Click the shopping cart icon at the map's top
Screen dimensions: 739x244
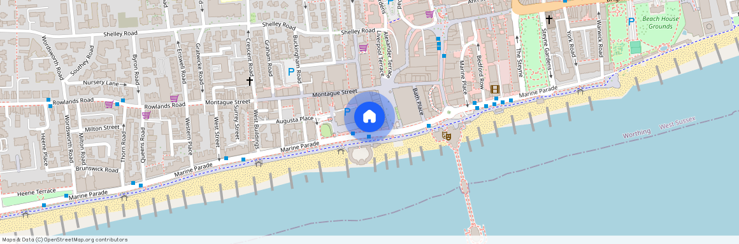(429, 14)
